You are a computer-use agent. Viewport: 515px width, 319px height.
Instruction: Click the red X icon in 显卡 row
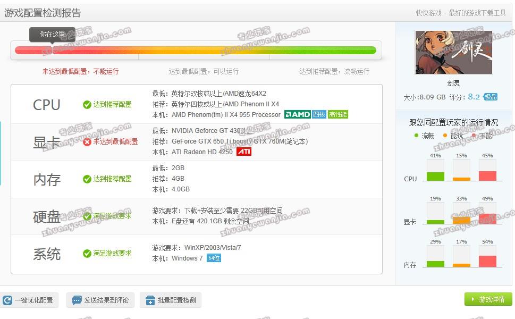click(x=87, y=141)
